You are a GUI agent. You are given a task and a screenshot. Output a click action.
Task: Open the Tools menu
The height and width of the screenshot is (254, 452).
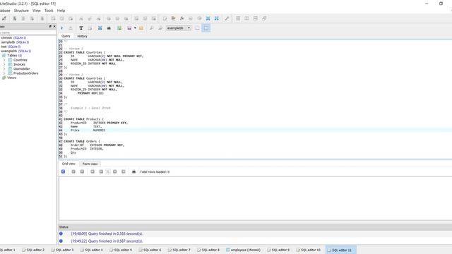(49, 11)
